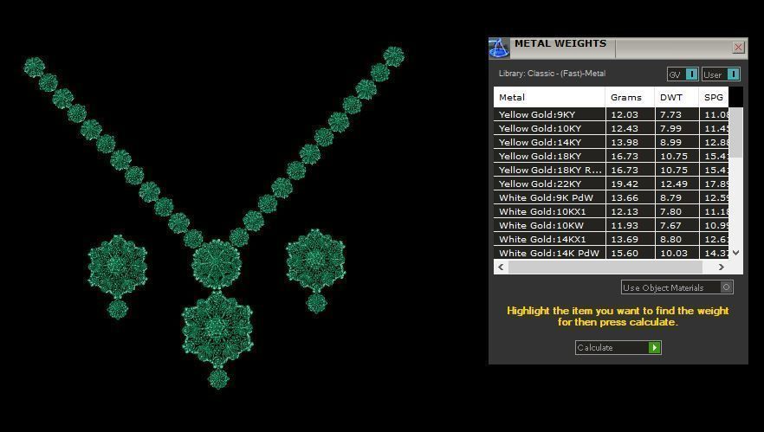Select the Yellow Gold:22KY row
The width and height of the screenshot is (764, 432).
611,184
